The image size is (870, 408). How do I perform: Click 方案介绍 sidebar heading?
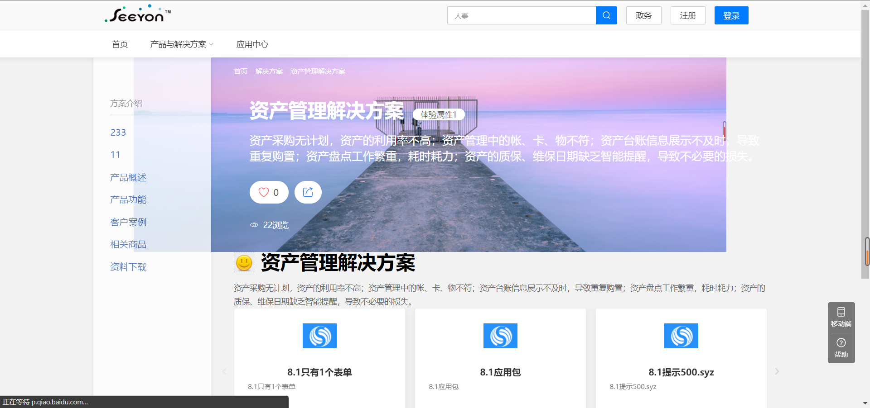pyautogui.click(x=126, y=104)
